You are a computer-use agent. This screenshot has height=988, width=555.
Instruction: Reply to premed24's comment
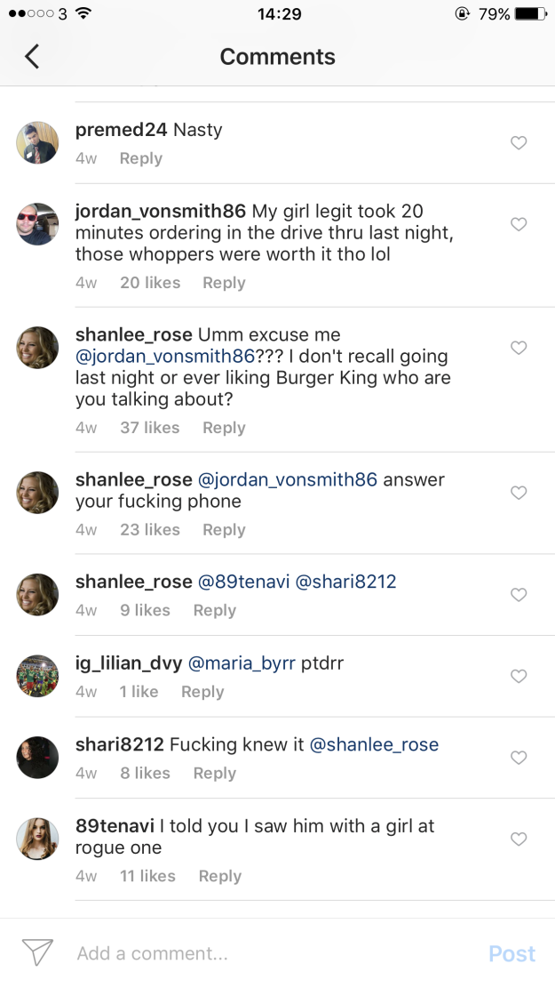click(x=141, y=158)
